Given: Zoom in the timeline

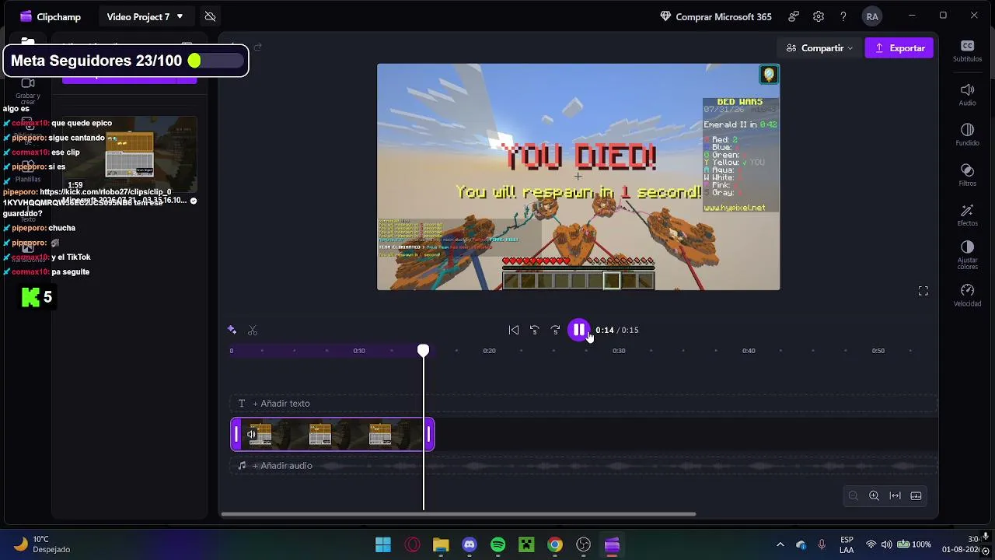Looking at the screenshot, I should (x=874, y=496).
